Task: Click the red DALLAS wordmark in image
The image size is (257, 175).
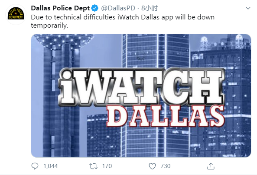Action: coord(165,116)
